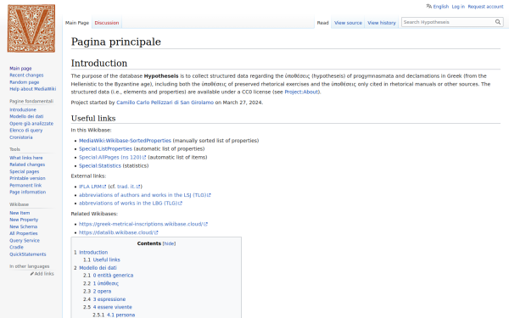The height and width of the screenshot is (318, 509).
Task: Open IFLA LRM external link
Action: (x=92, y=187)
